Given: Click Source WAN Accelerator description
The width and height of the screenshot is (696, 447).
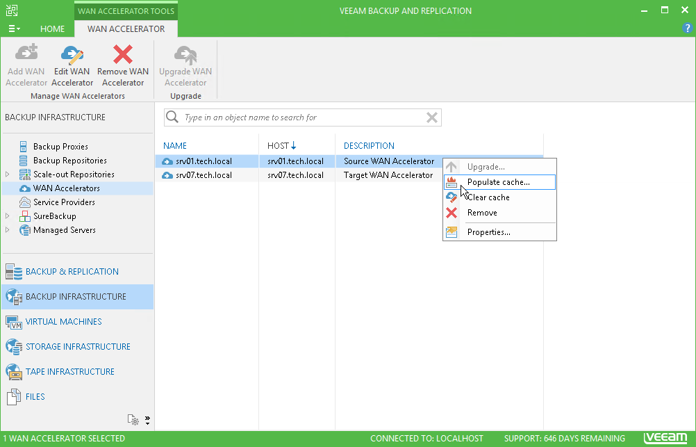Looking at the screenshot, I should coord(389,161).
